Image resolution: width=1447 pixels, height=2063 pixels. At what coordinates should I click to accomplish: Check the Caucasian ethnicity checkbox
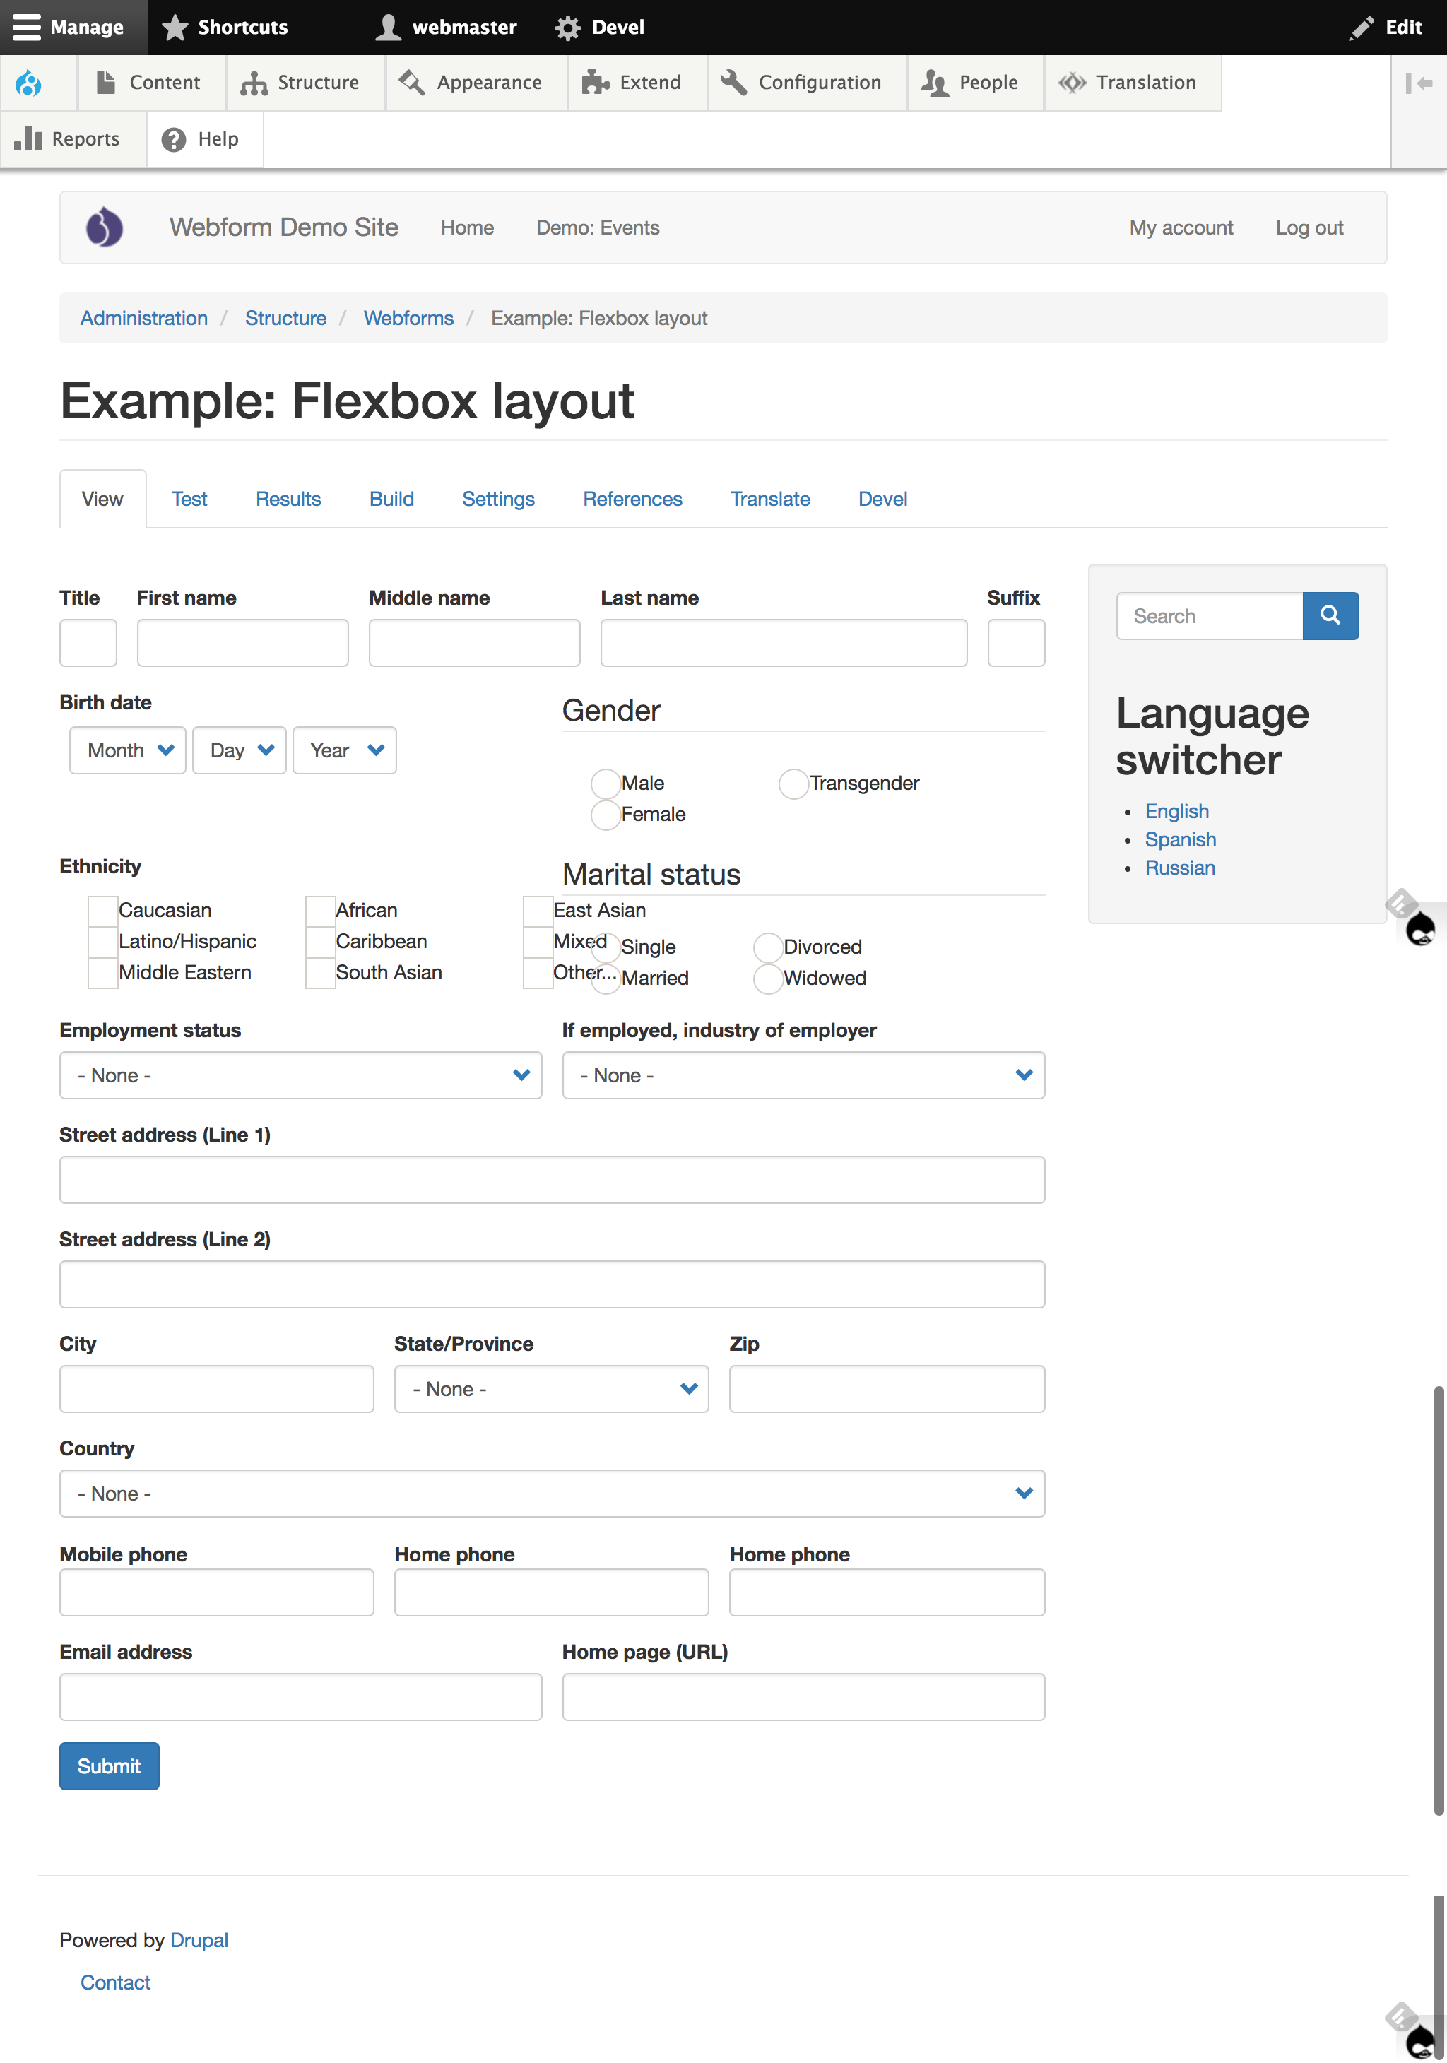(103, 910)
